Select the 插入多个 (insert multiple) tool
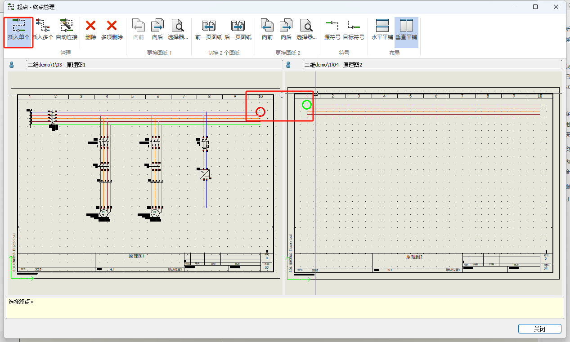Viewport: 570px width, 342px height. [x=43, y=30]
